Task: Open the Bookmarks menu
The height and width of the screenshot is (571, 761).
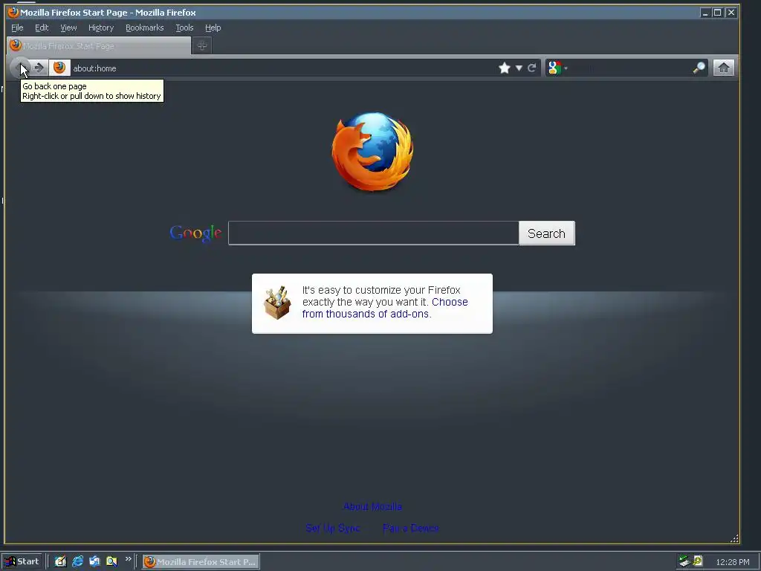Action: 145,28
